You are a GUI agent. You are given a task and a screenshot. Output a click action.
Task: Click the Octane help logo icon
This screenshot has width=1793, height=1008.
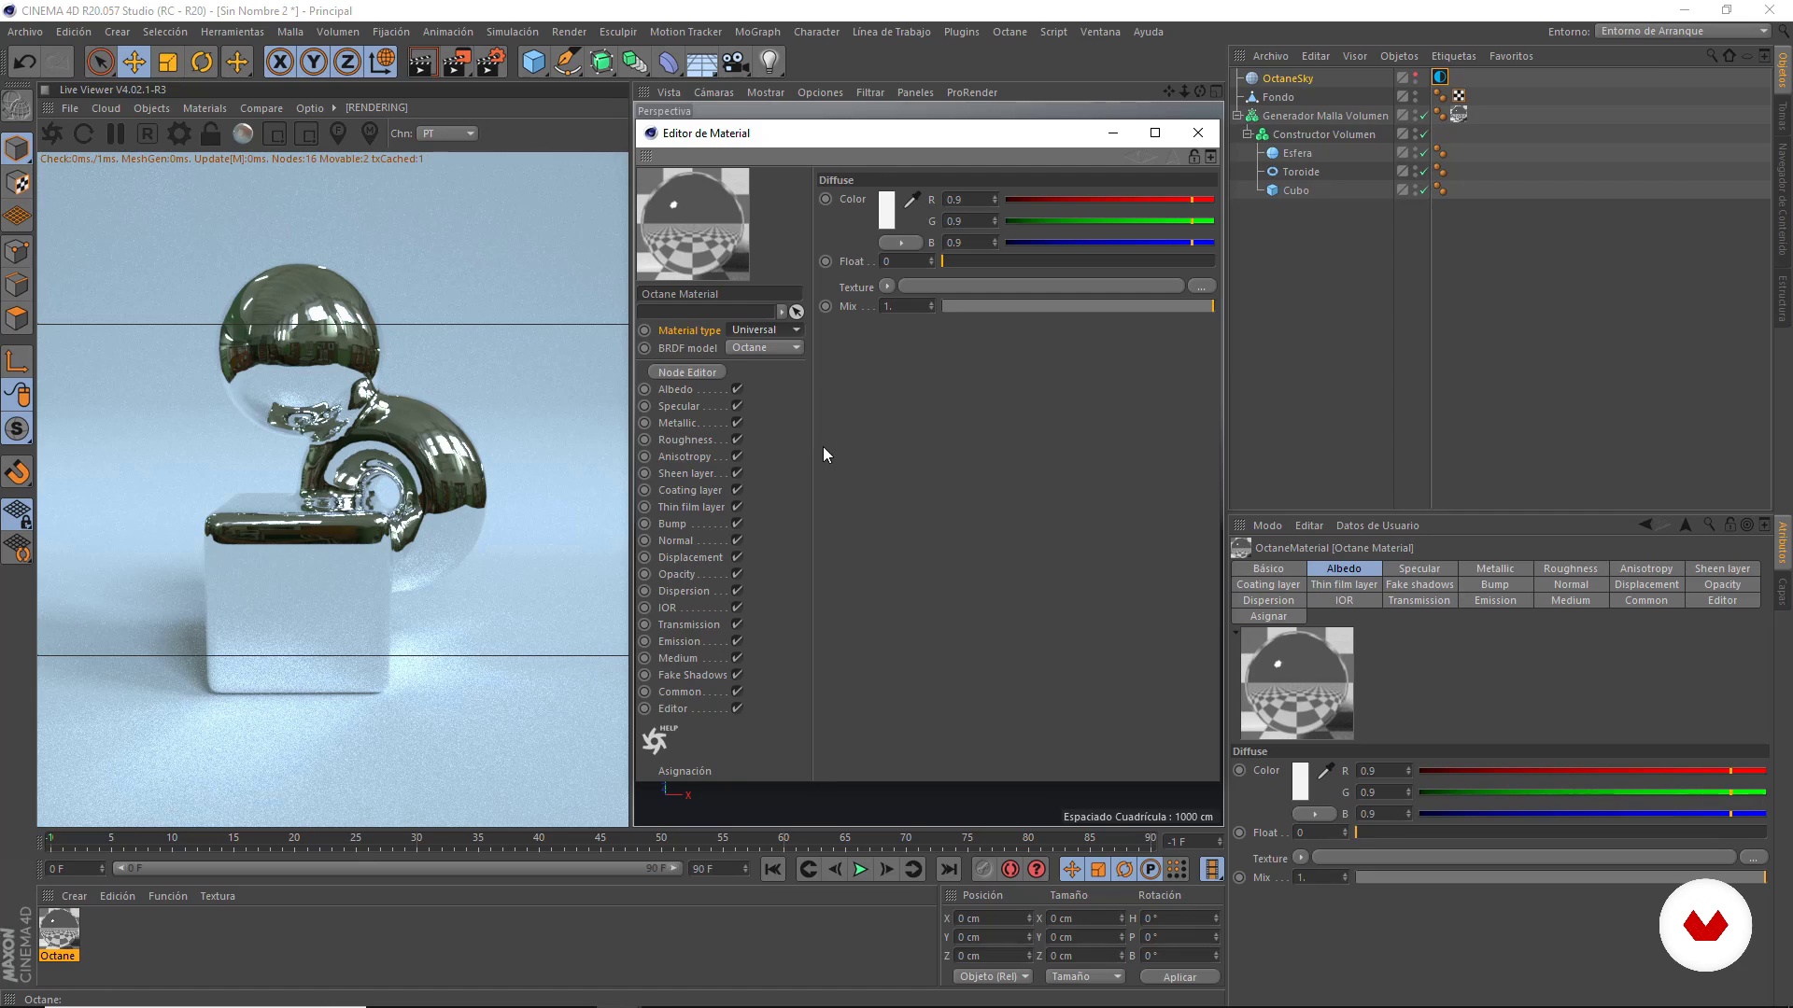[659, 739]
